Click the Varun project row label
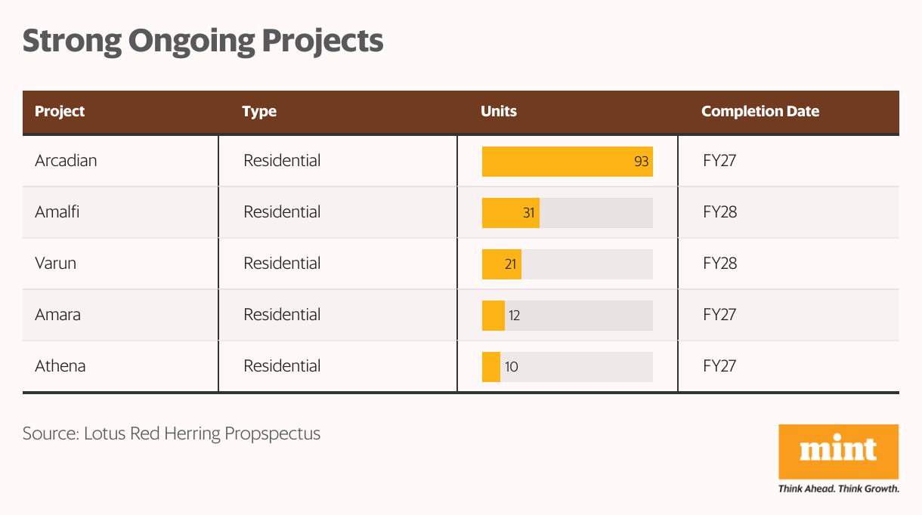 (x=55, y=263)
